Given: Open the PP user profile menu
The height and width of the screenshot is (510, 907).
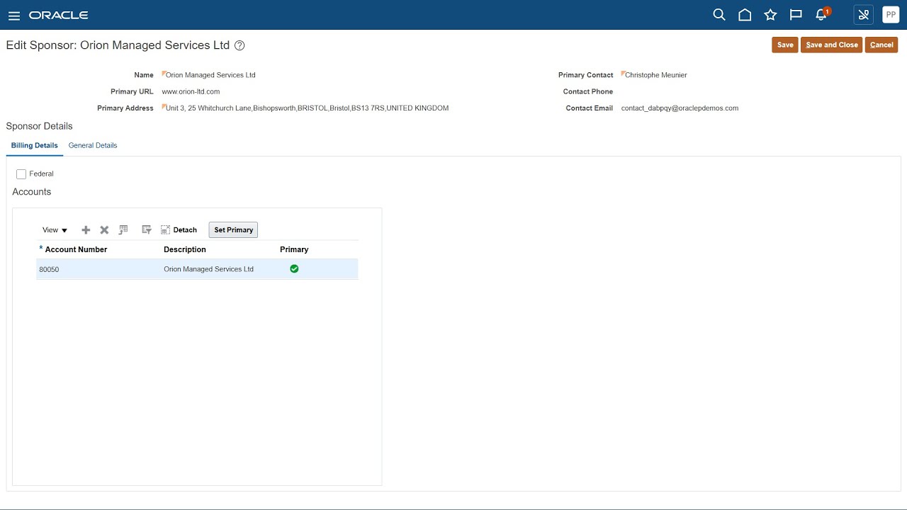Looking at the screenshot, I should click(891, 15).
